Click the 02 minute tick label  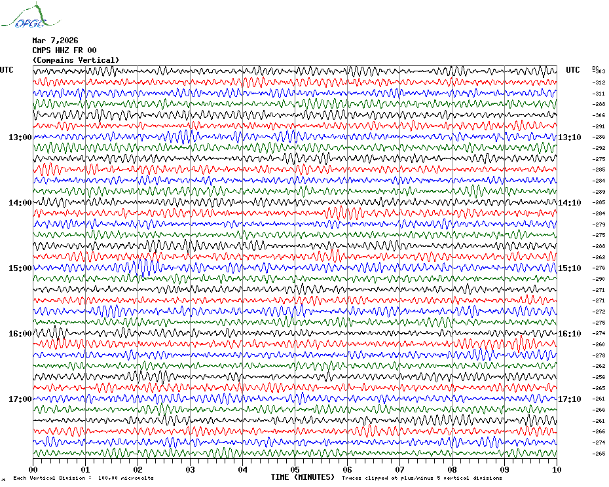pos(138,469)
